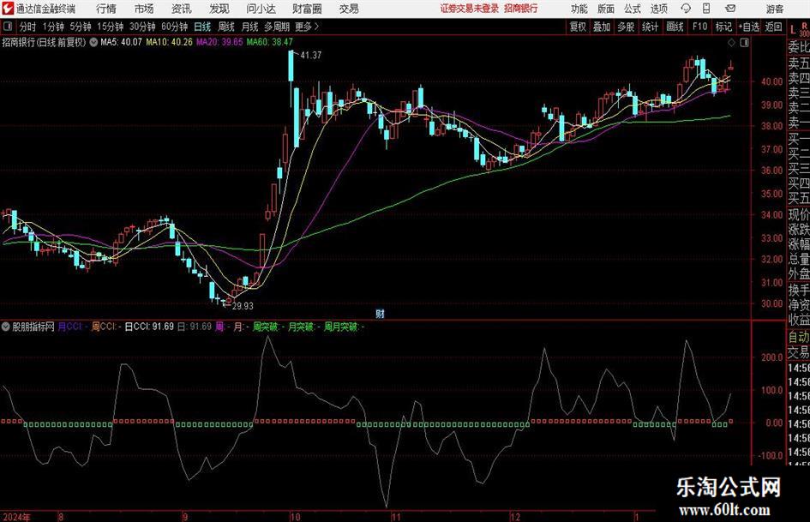
Task: Open the 市场 menu
Action: (144, 9)
